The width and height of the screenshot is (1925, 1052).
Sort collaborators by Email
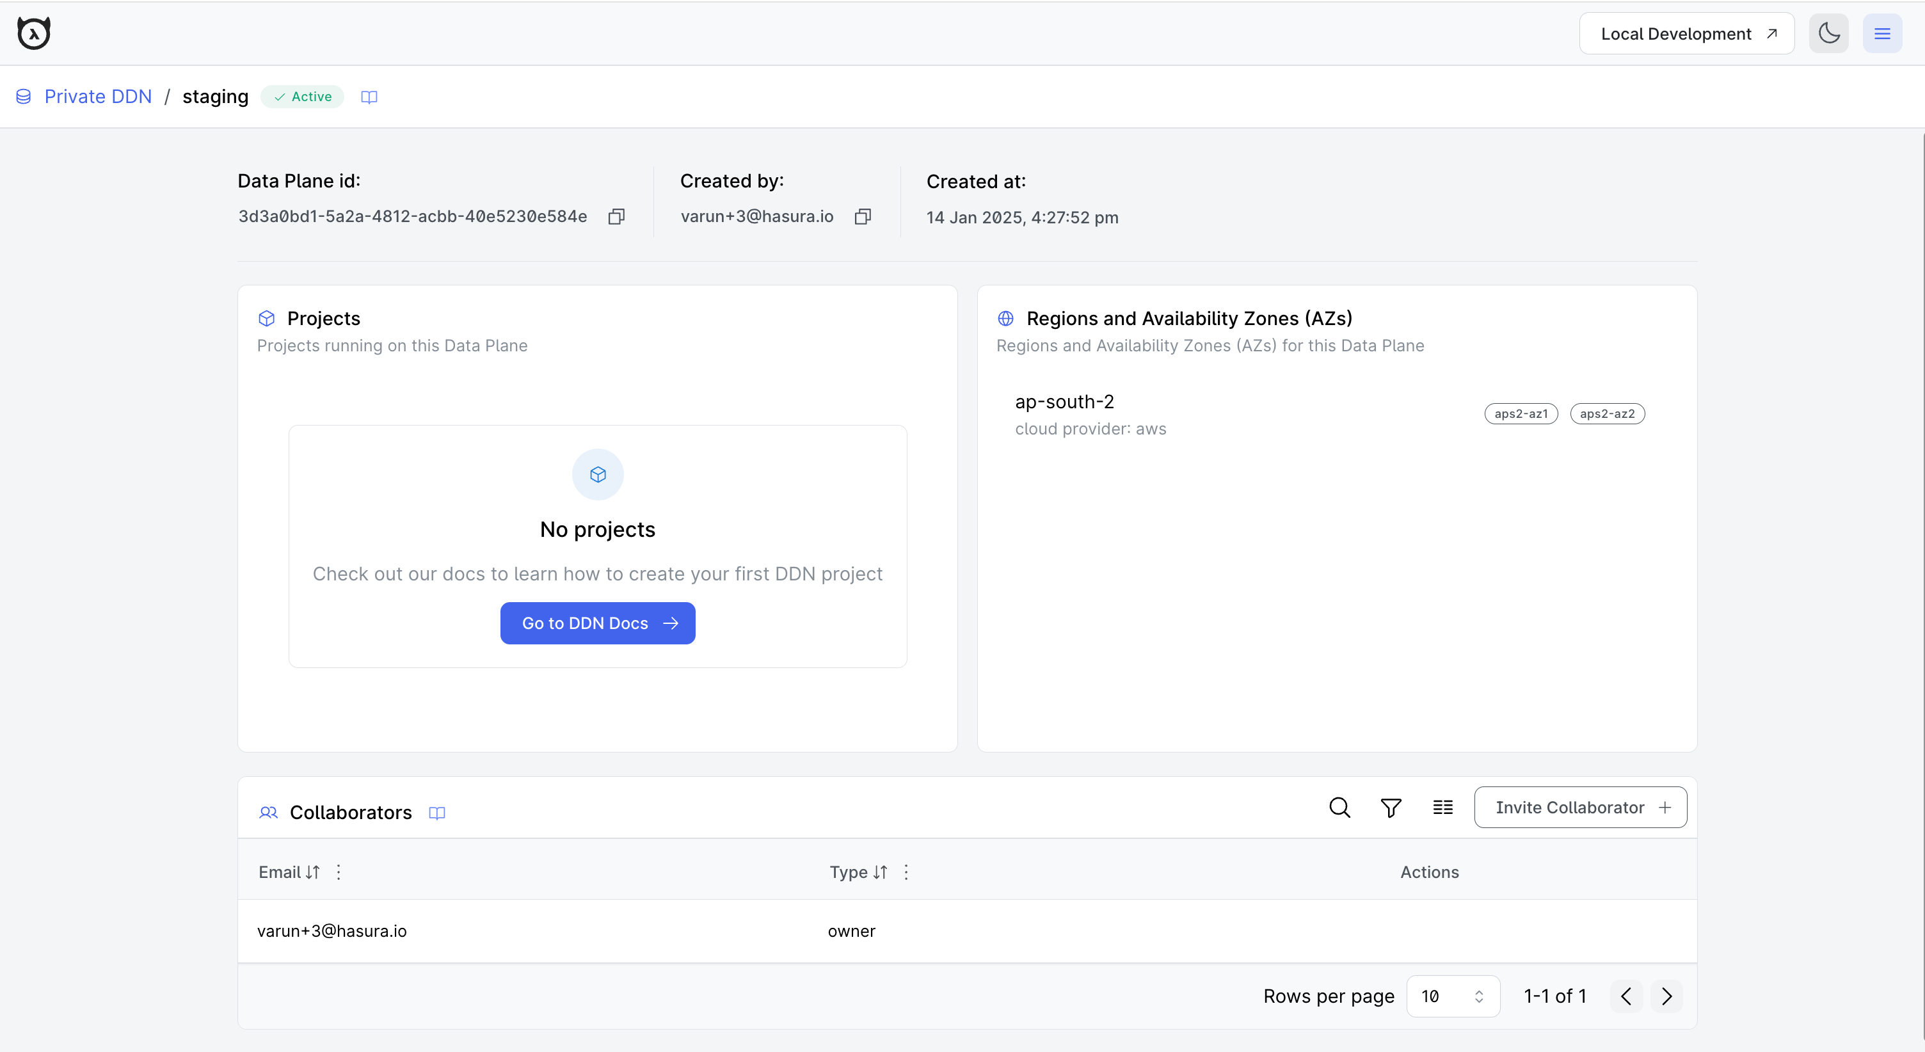coord(312,872)
